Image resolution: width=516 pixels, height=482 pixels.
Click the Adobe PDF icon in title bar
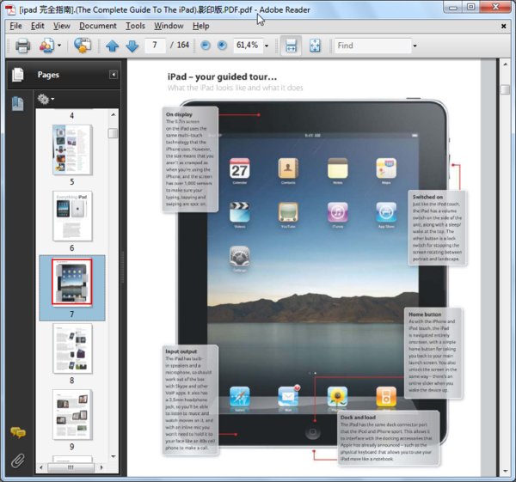[11, 9]
